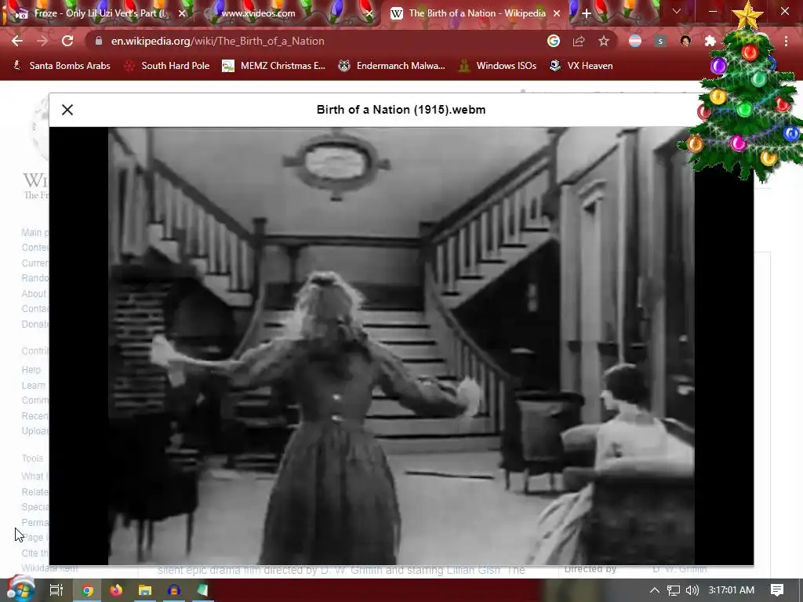Click the playing video frame
The width and height of the screenshot is (803, 602).
pos(401,346)
